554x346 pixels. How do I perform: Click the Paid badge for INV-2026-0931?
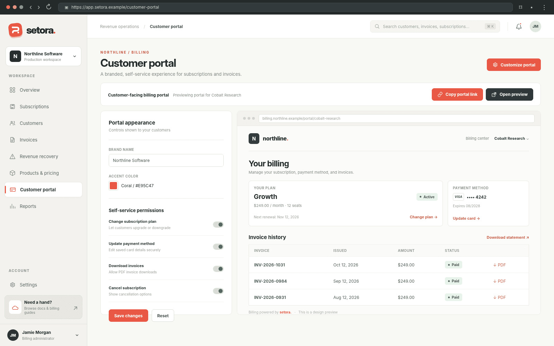tap(453, 298)
